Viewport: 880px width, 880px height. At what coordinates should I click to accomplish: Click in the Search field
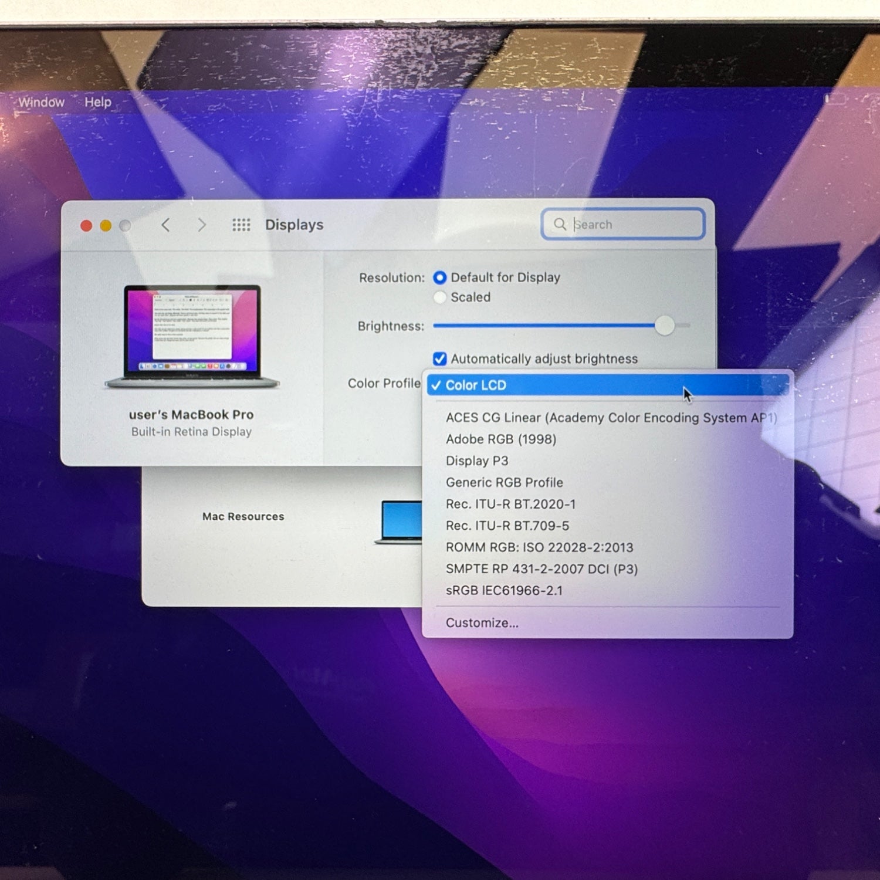[623, 224]
